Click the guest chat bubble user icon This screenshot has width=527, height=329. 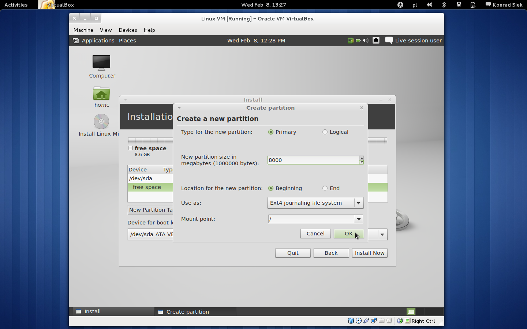[389, 41]
